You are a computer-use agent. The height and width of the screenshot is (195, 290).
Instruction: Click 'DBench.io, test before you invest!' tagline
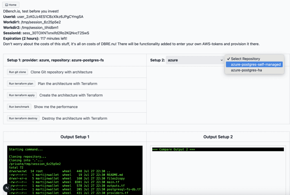tap(31, 11)
